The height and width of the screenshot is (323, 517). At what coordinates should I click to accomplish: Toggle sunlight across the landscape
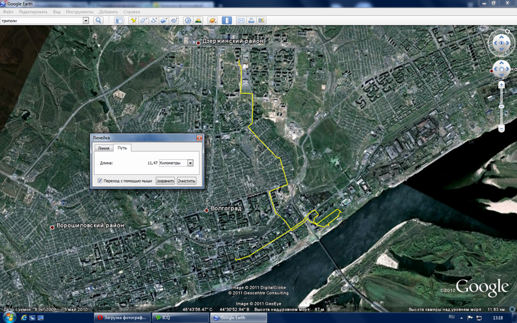point(198,20)
